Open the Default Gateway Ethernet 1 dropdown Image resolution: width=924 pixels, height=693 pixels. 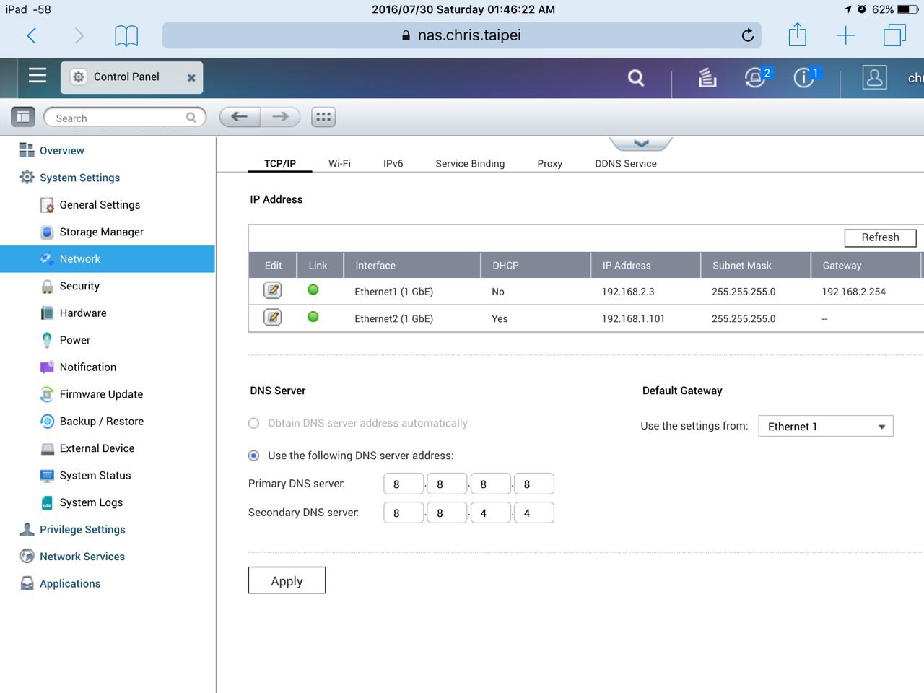[x=826, y=427]
